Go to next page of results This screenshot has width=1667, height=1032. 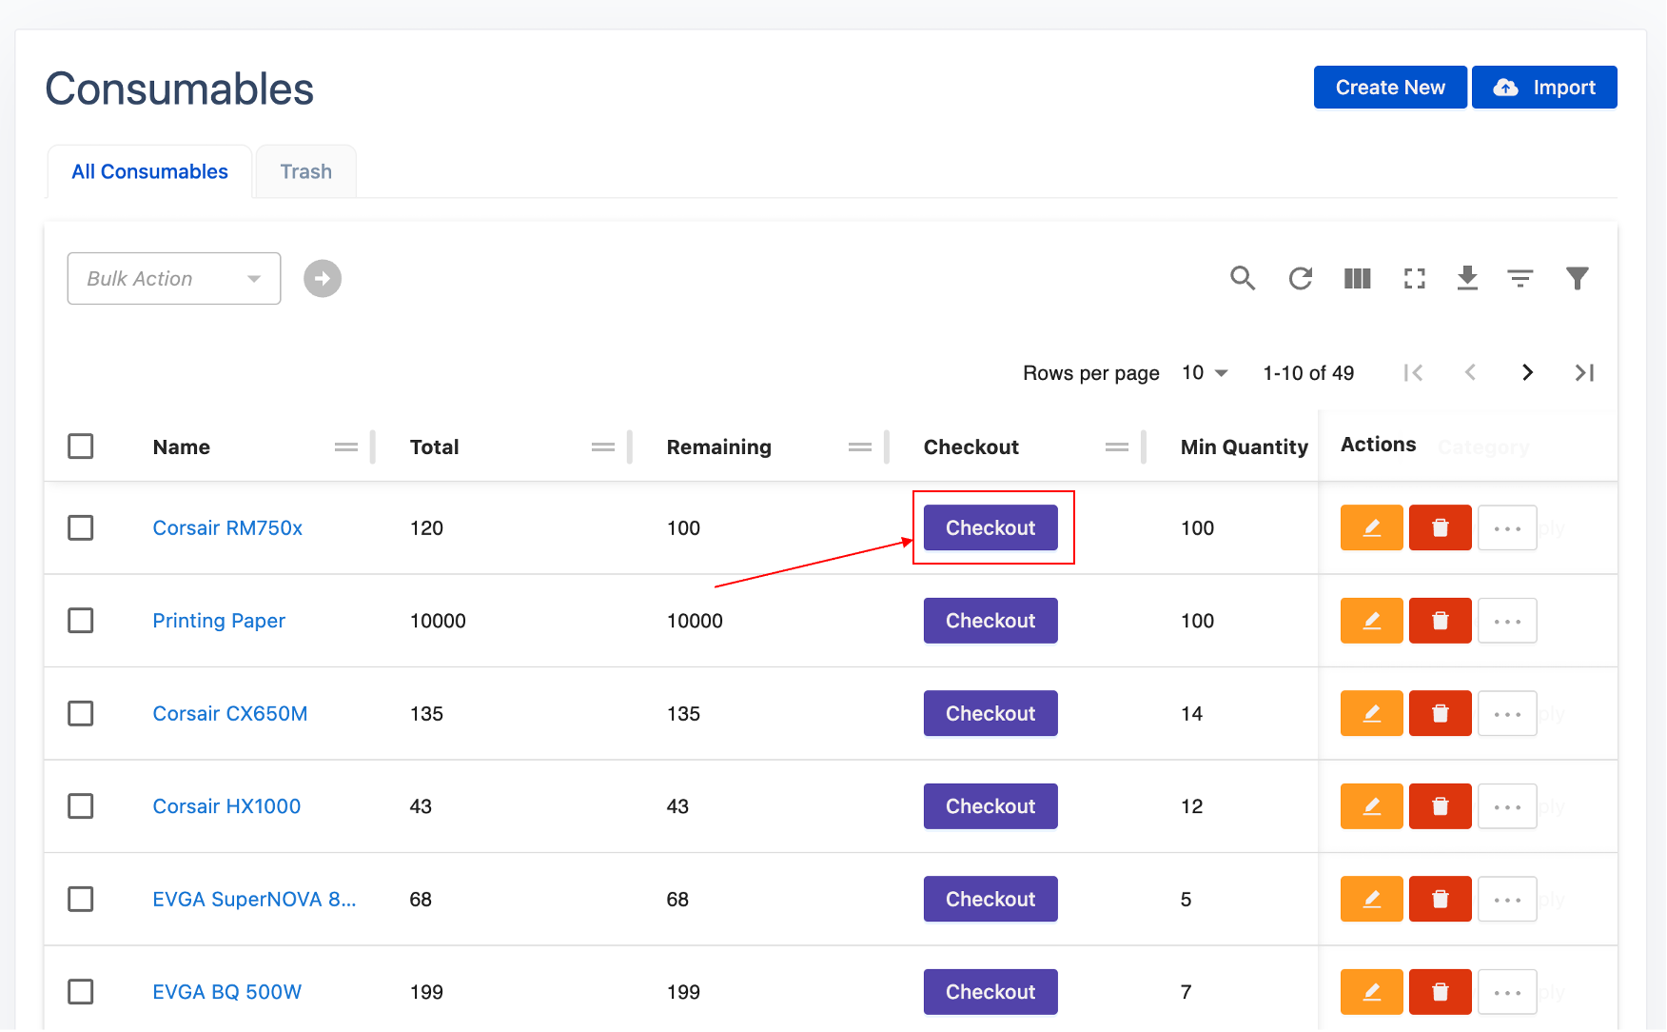tap(1527, 372)
